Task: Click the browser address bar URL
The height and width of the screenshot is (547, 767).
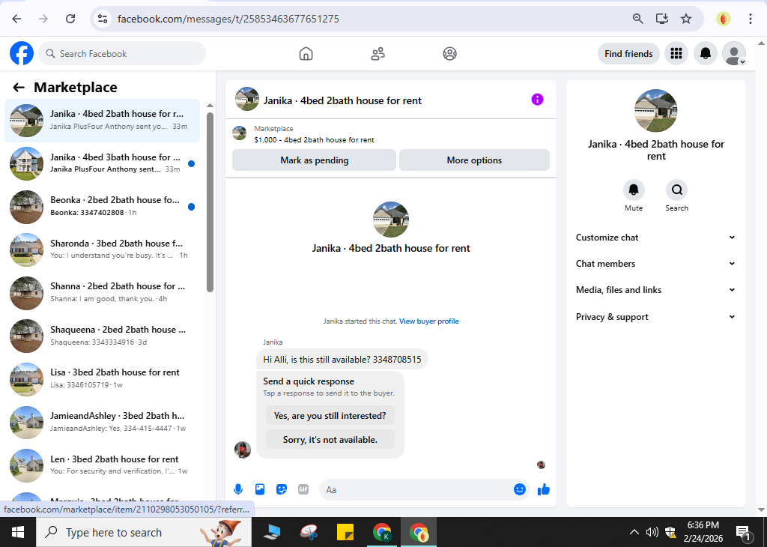Action: 228,19
